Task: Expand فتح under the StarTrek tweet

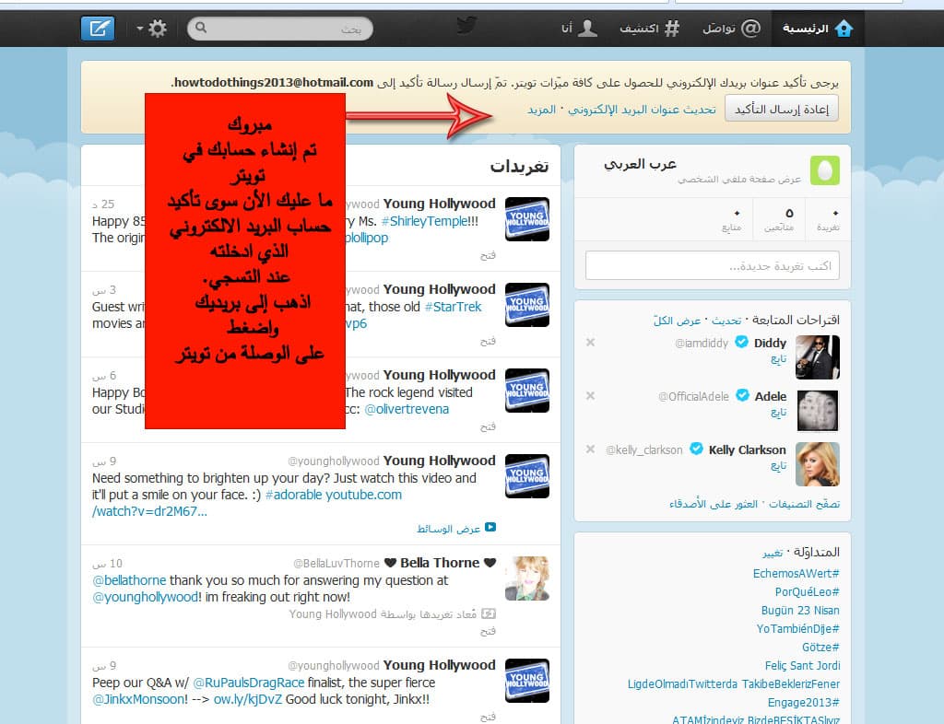Action: (488, 341)
